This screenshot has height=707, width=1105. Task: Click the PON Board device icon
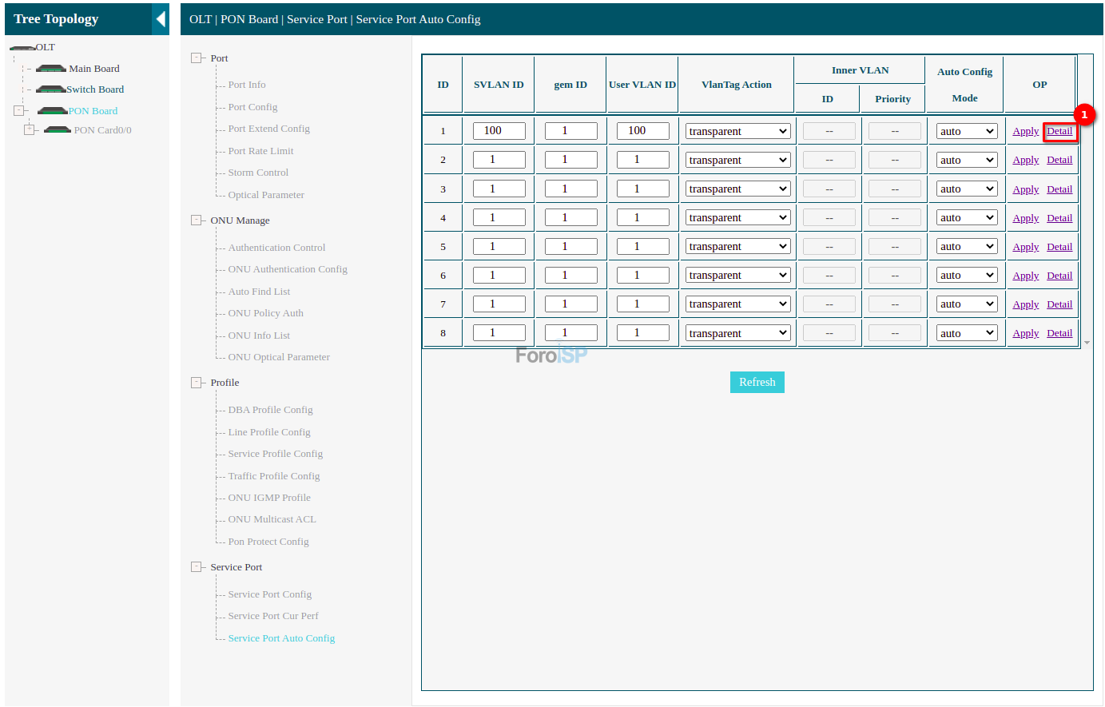[52, 111]
